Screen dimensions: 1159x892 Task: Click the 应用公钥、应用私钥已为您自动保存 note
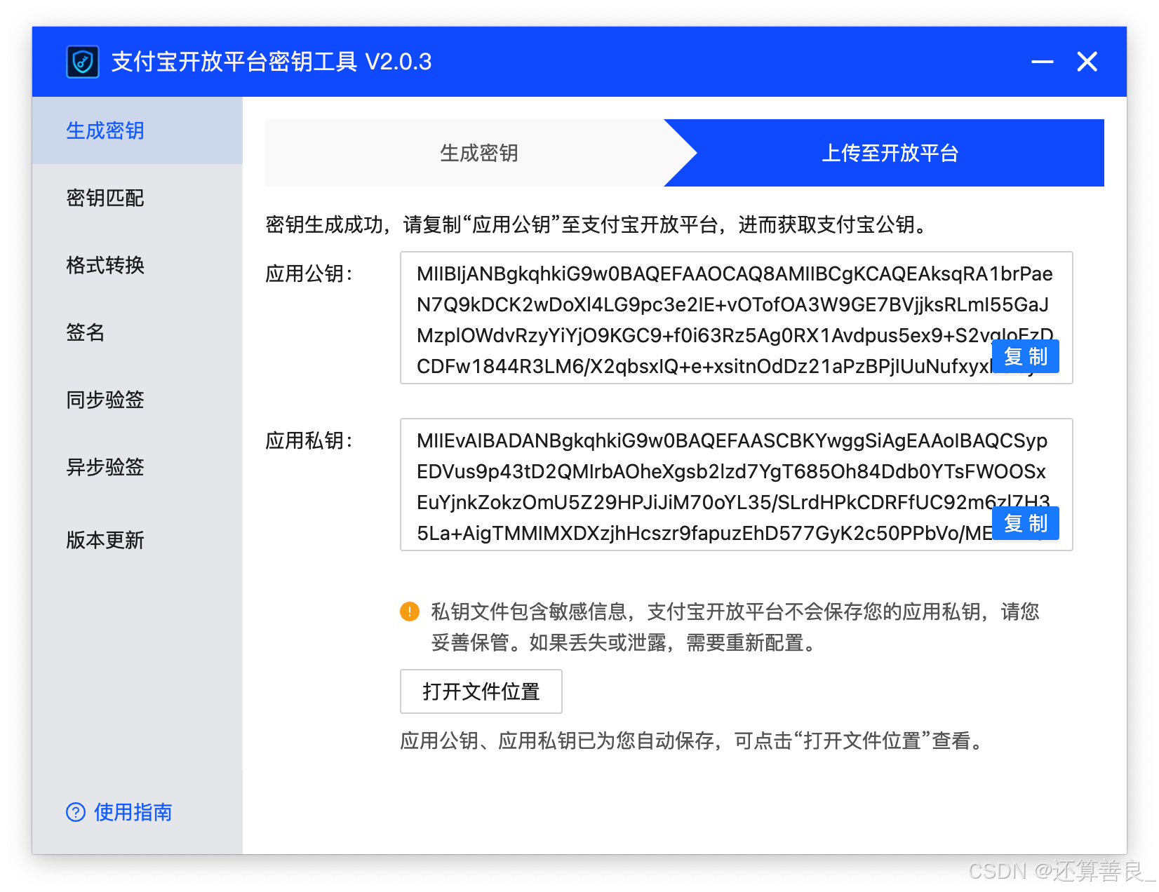693,741
